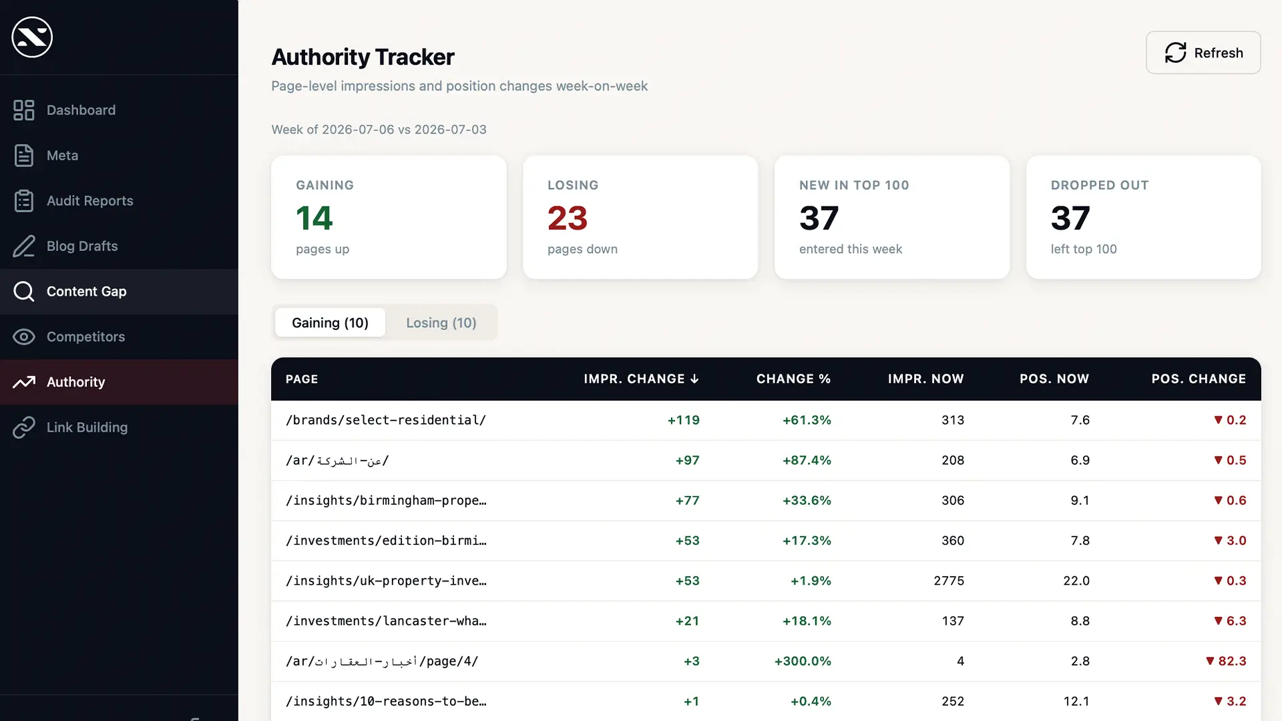
Task: Click the +119 impression change value
Action: point(684,421)
